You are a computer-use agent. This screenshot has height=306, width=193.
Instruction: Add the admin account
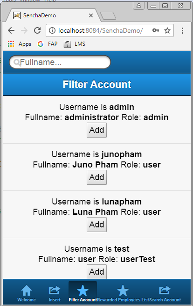coord(96,130)
